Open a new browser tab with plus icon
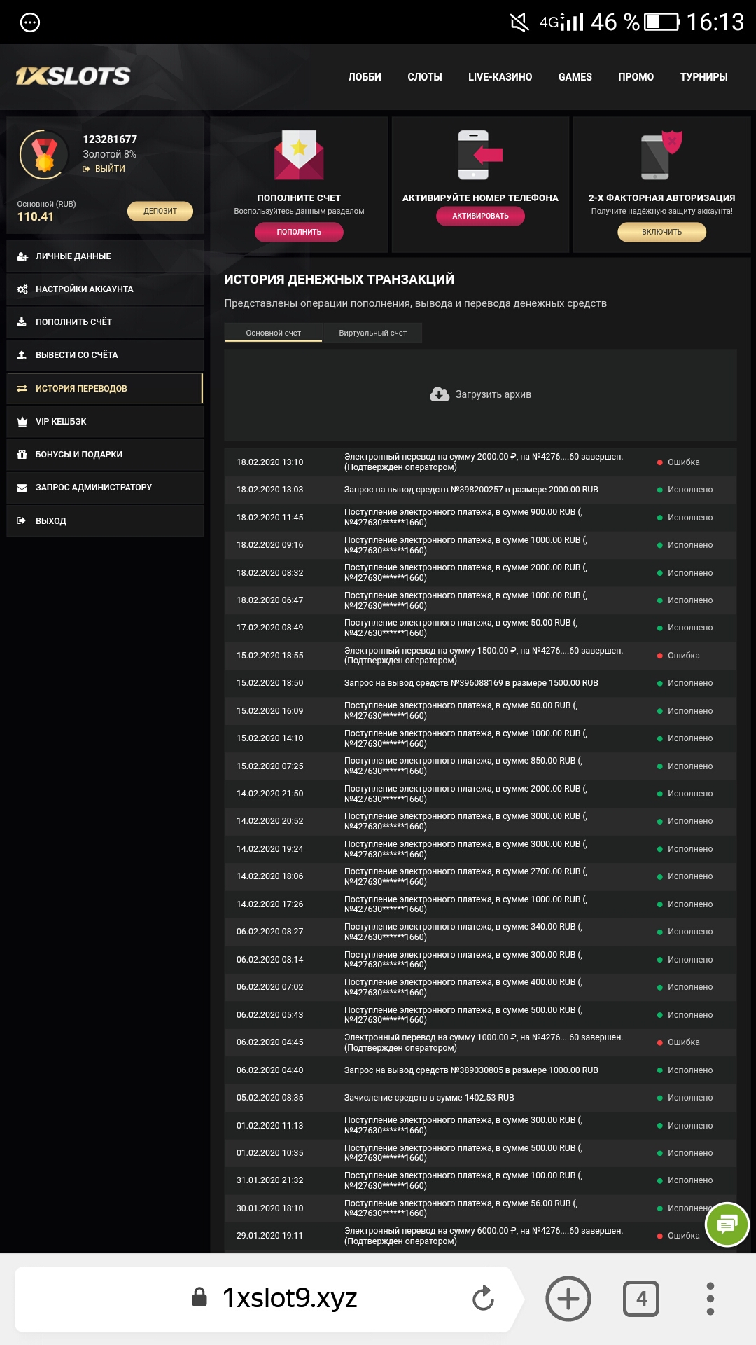This screenshot has width=756, height=1345. click(568, 1298)
